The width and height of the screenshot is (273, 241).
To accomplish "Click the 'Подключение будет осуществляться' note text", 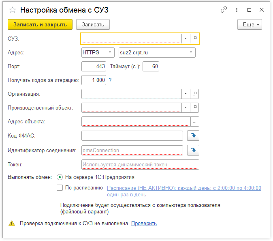I will point(140,209).
